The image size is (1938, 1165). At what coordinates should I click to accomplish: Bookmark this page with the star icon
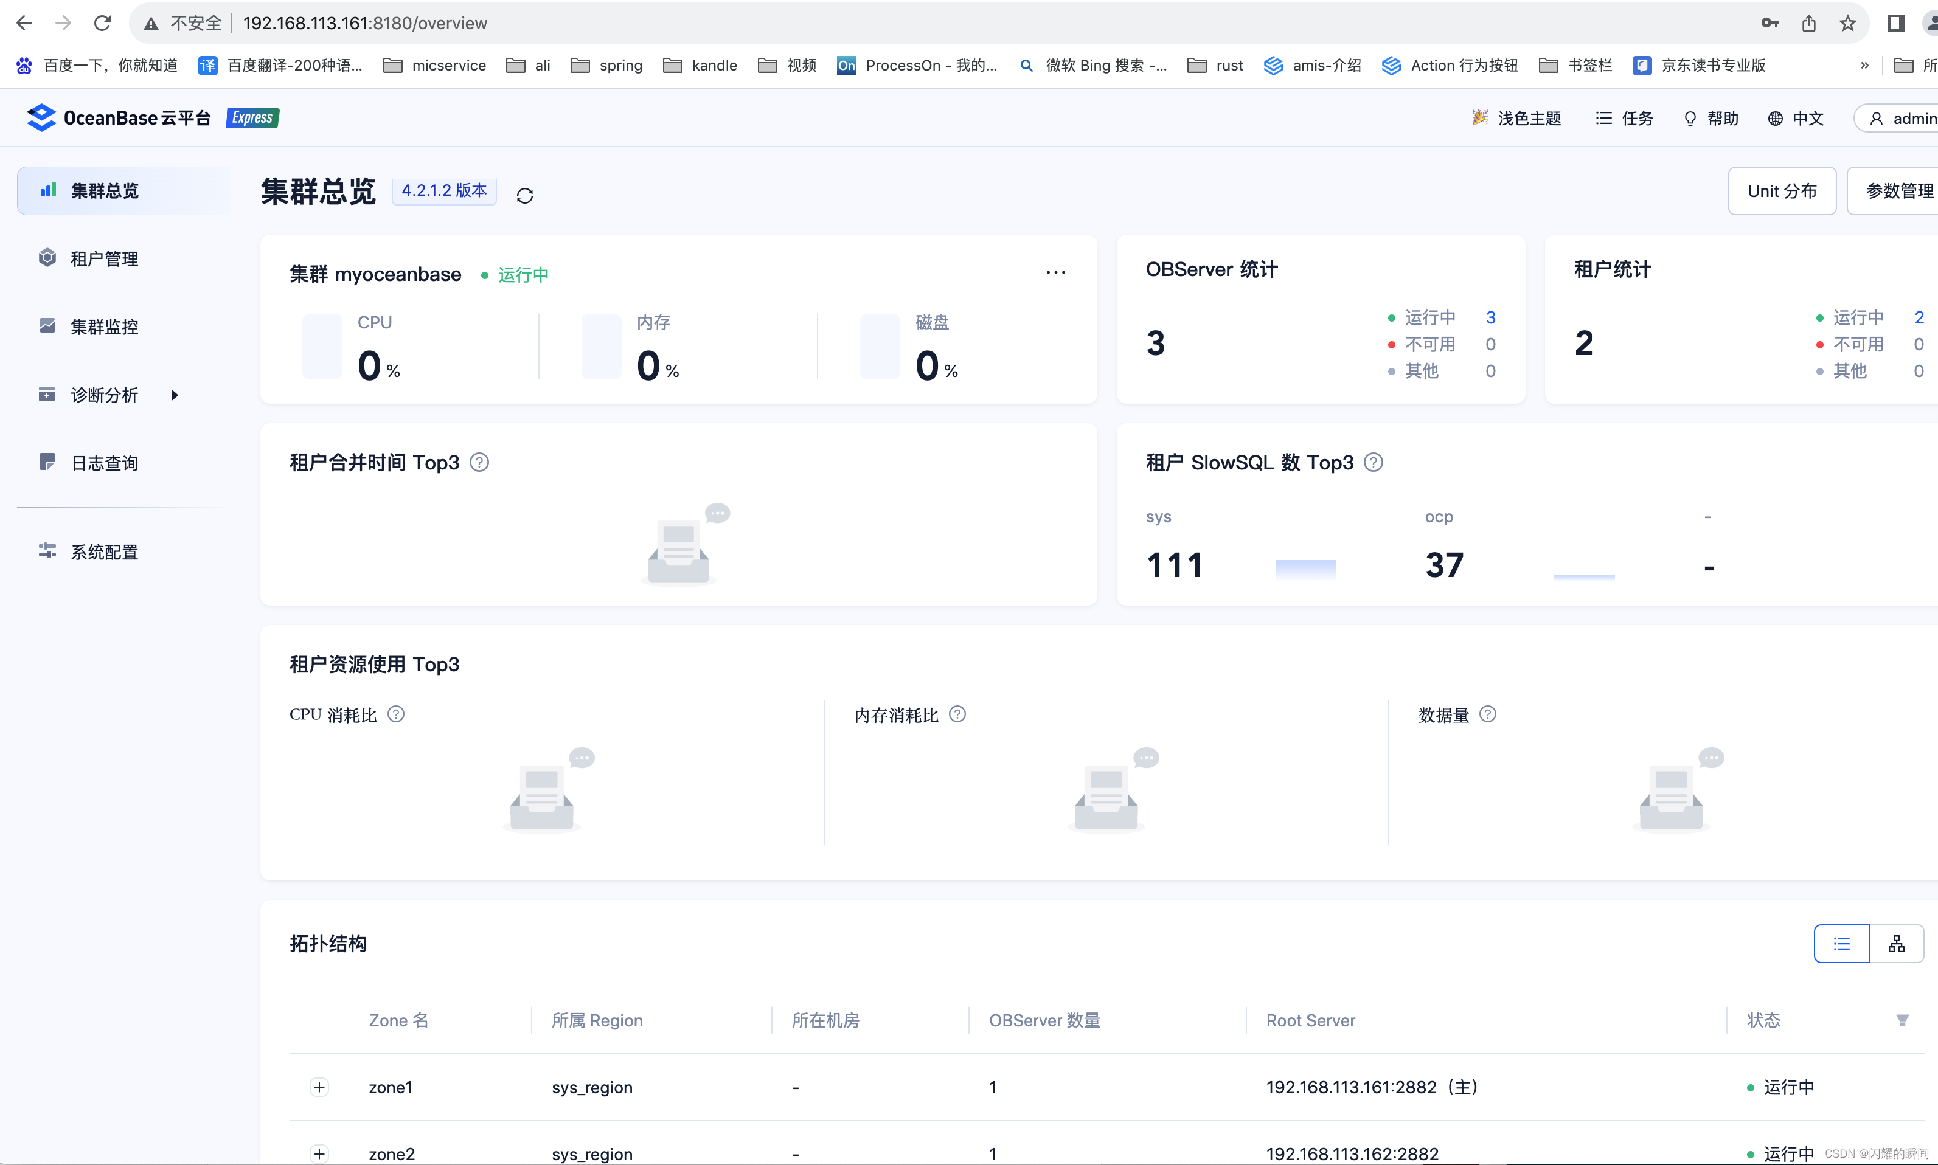coord(1848,24)
